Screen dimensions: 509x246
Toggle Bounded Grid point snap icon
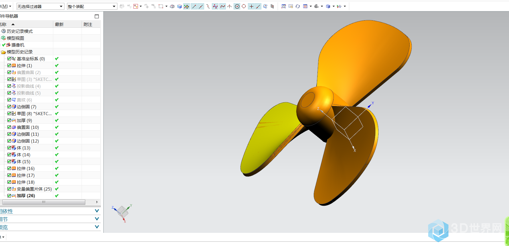pyautogui.click(x=272, y=6)
